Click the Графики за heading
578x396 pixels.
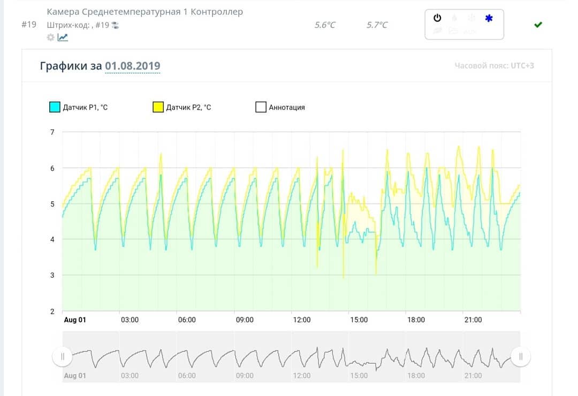point(71,66)
